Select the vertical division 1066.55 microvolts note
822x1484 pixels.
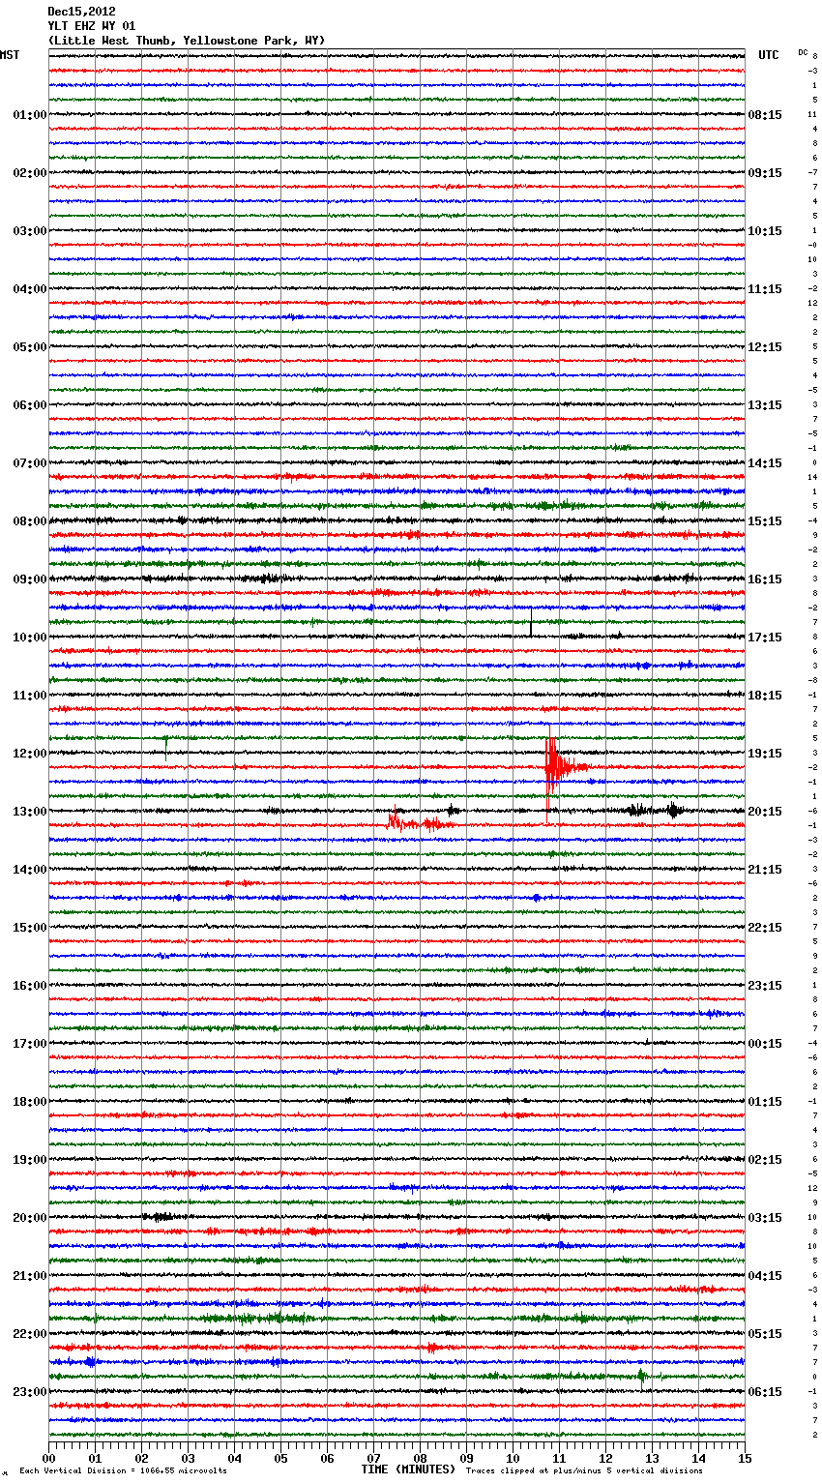click(123, 1470)
